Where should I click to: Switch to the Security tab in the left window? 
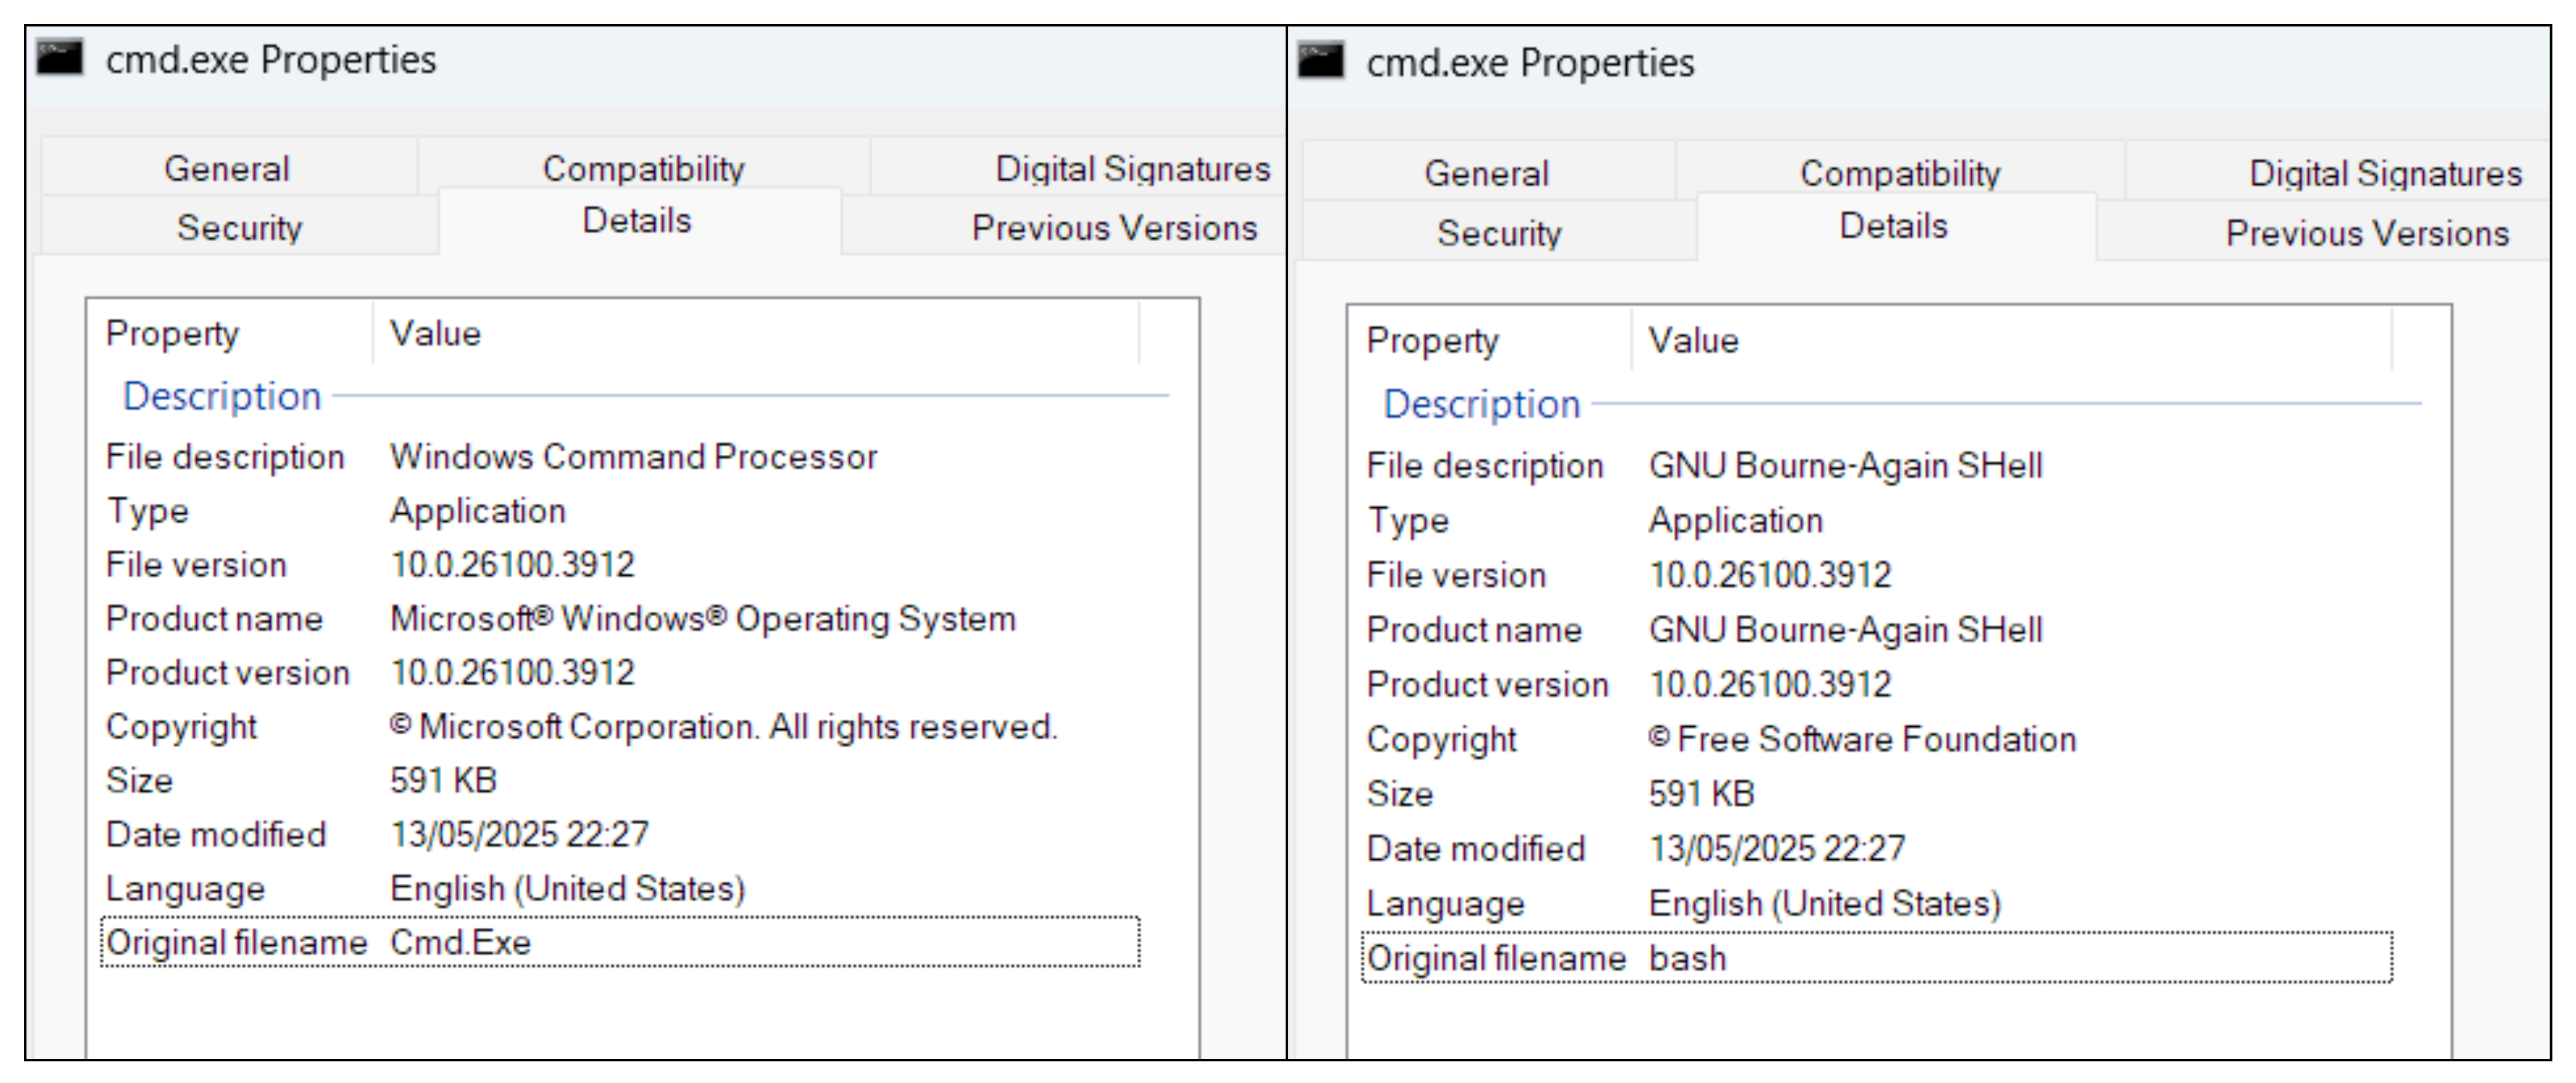pyautogui.click(x=239, y=227)
